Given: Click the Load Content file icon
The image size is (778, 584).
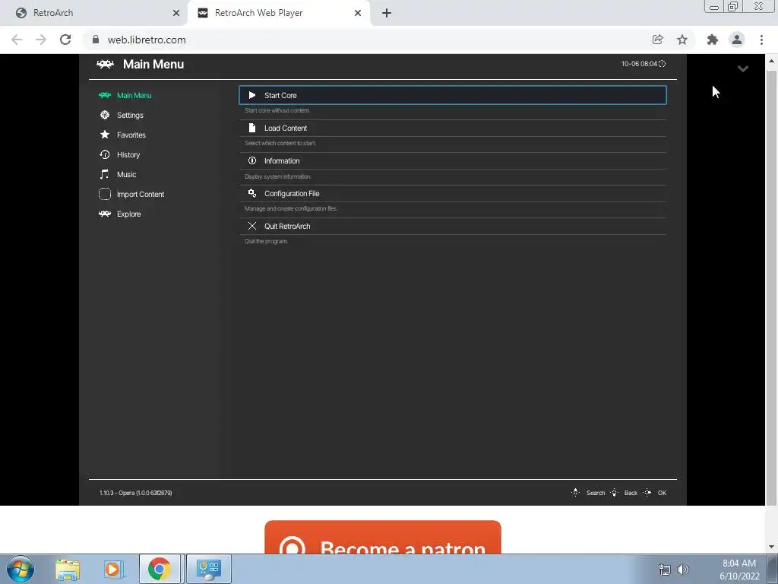Looking at the screenshot, I should coord(252,128).
